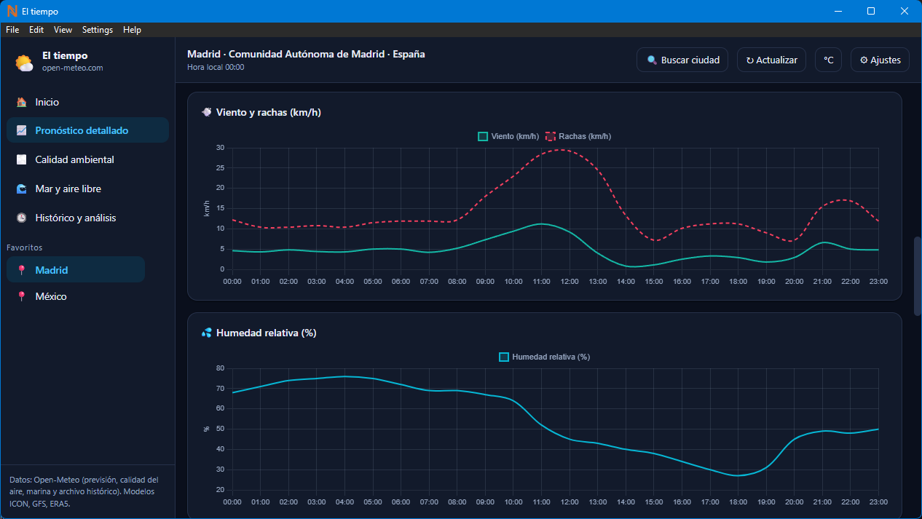
Task: Click the vertical scrollbar thumb
Action: click(x=918, y=276)
